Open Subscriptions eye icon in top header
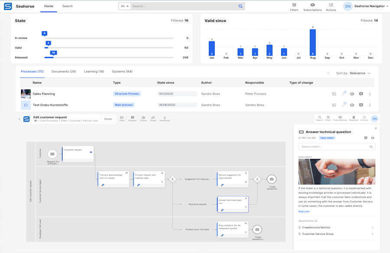 pos(312,7)
